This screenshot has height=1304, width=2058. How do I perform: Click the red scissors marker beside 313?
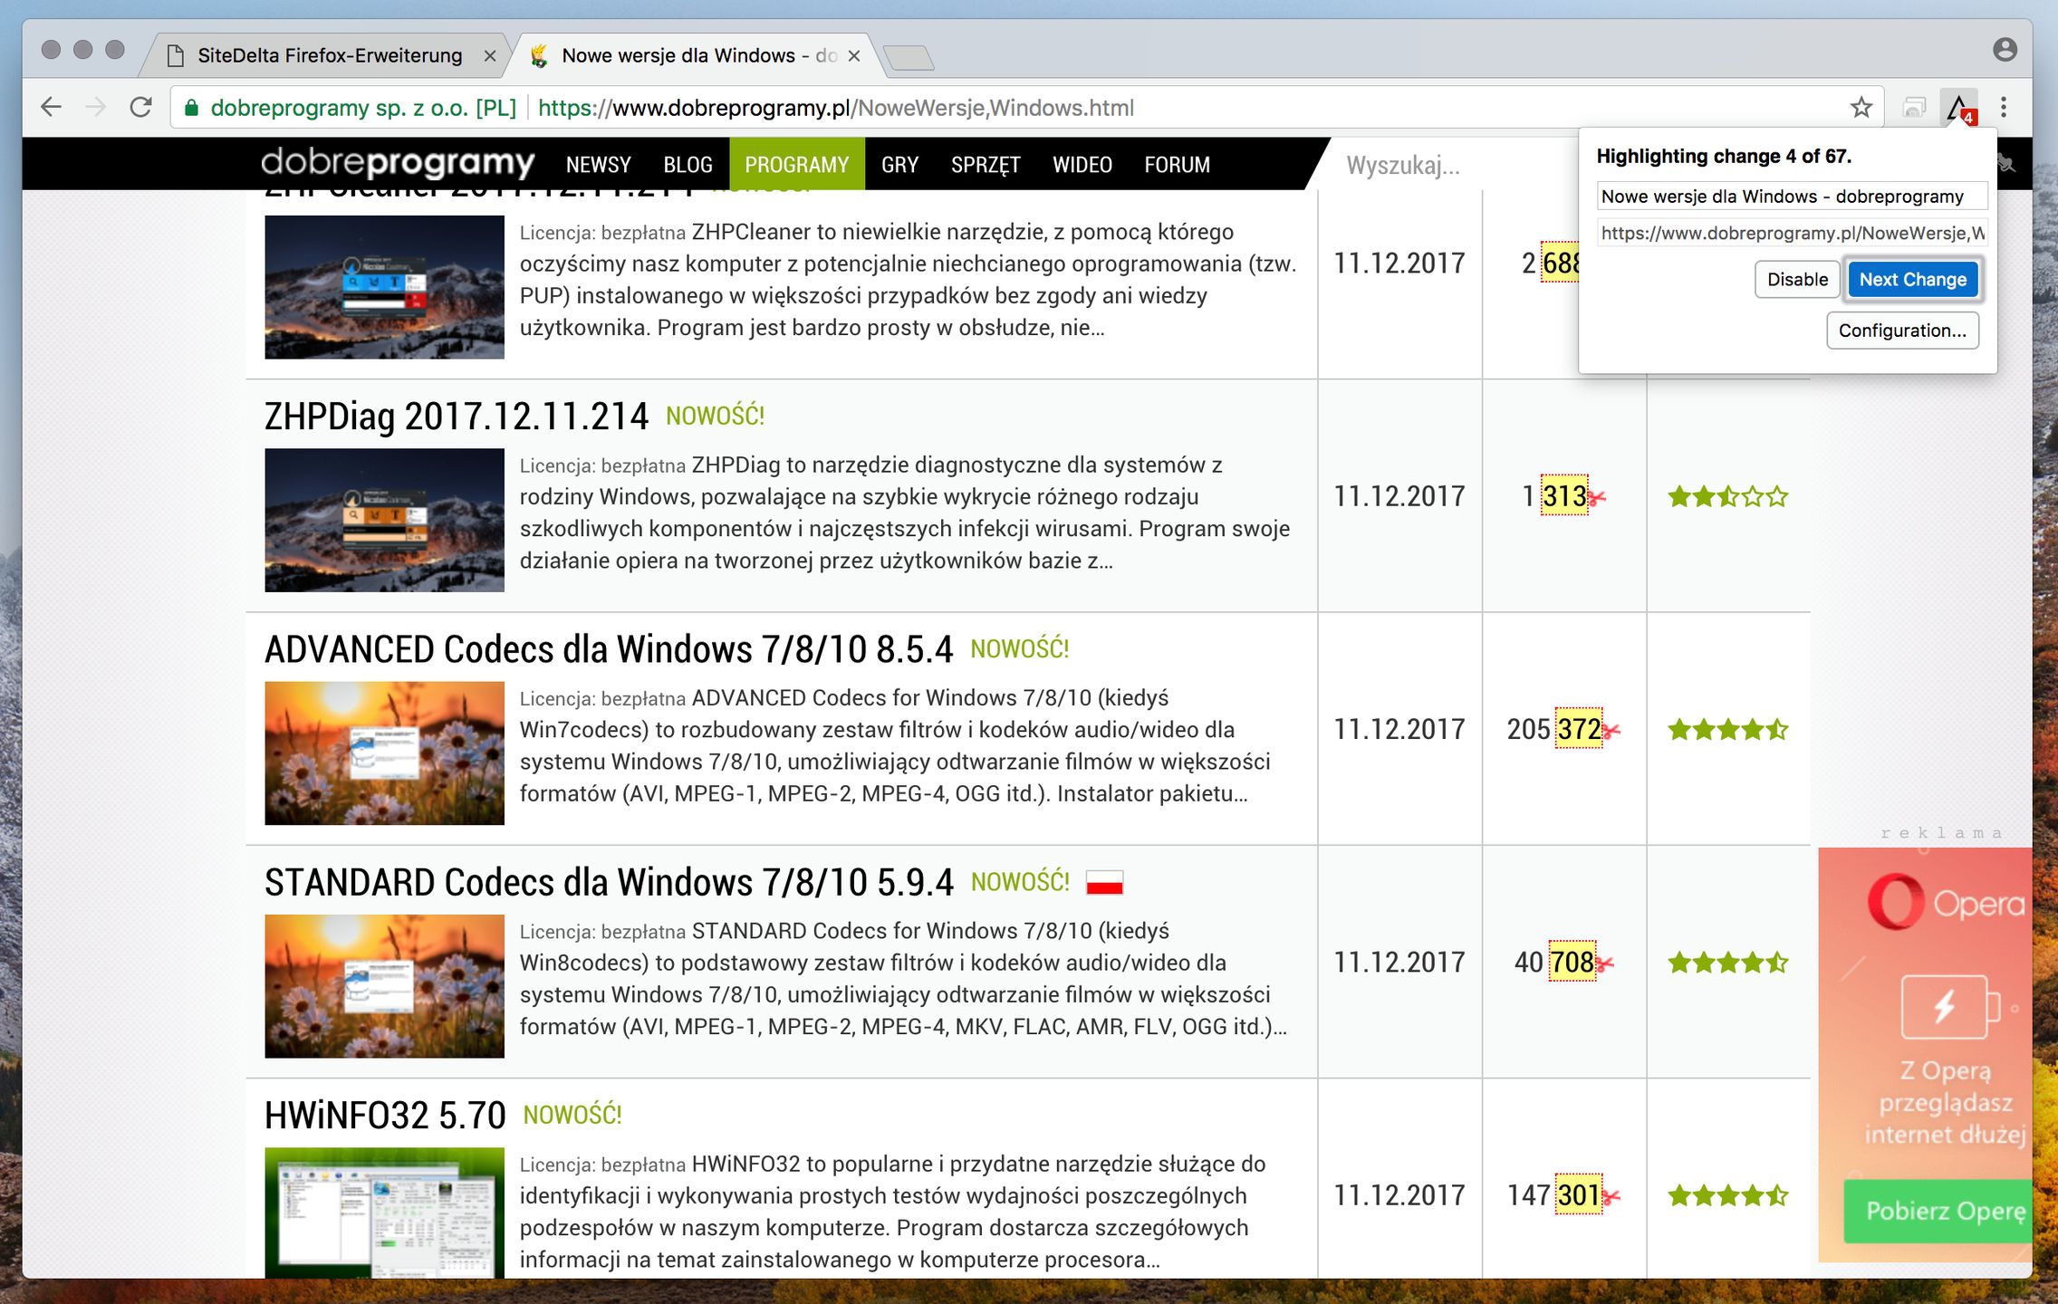[1597, 497]
